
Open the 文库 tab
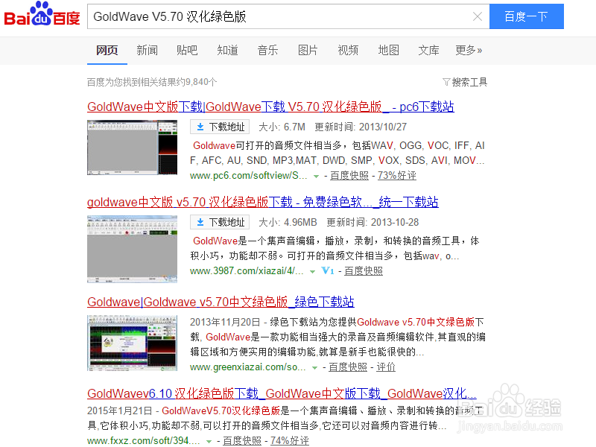[429, 50]
